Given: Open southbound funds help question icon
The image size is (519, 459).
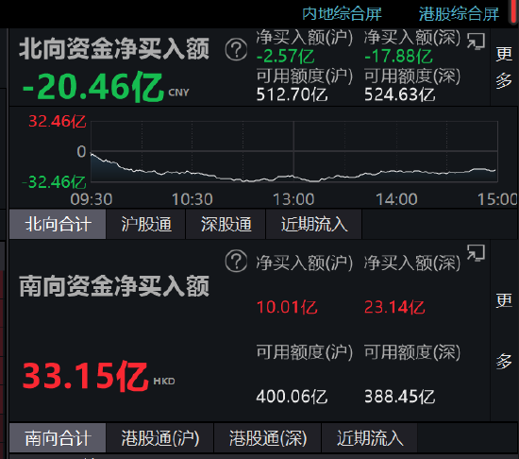Looking at the screenshot, I should (x=236, y=261).
